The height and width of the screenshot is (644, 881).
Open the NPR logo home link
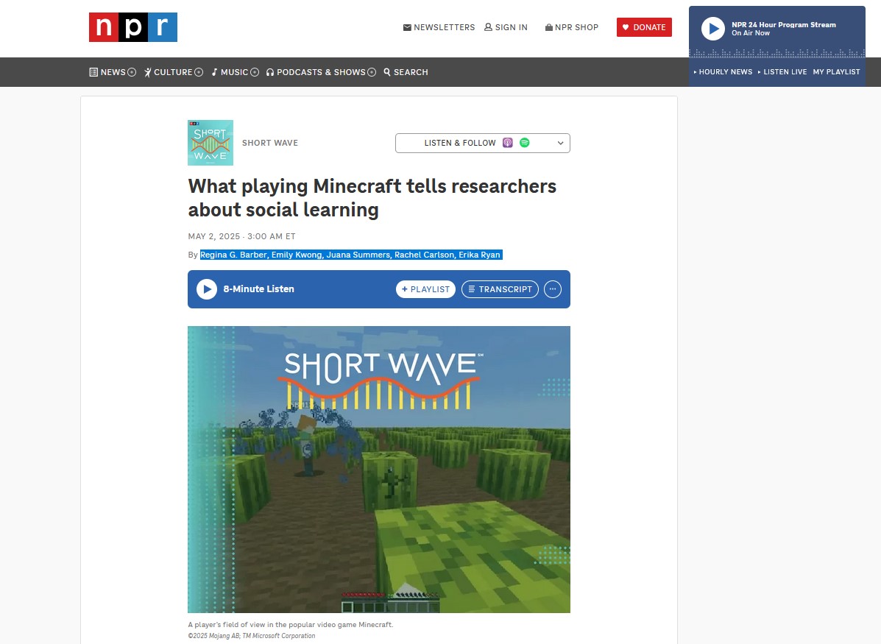point(133,27)
